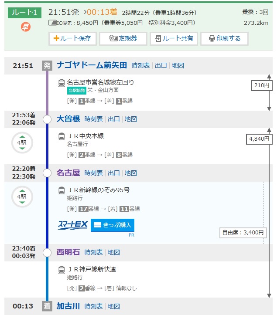The image size is (277, 315).
Task: Share the route via ルート共有
Action: pyautogui.click(x=174, y=38)
